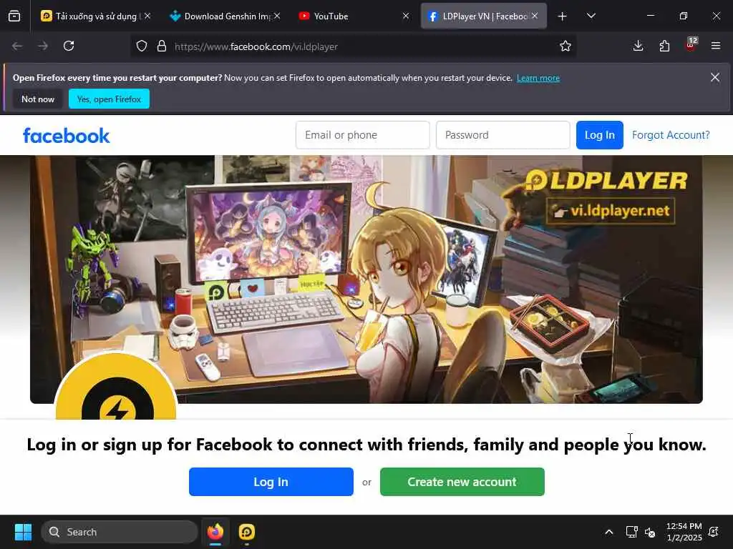
Task: Open the extension with the 12 badge
Action: pyautogui.click(x=691, y=45)
